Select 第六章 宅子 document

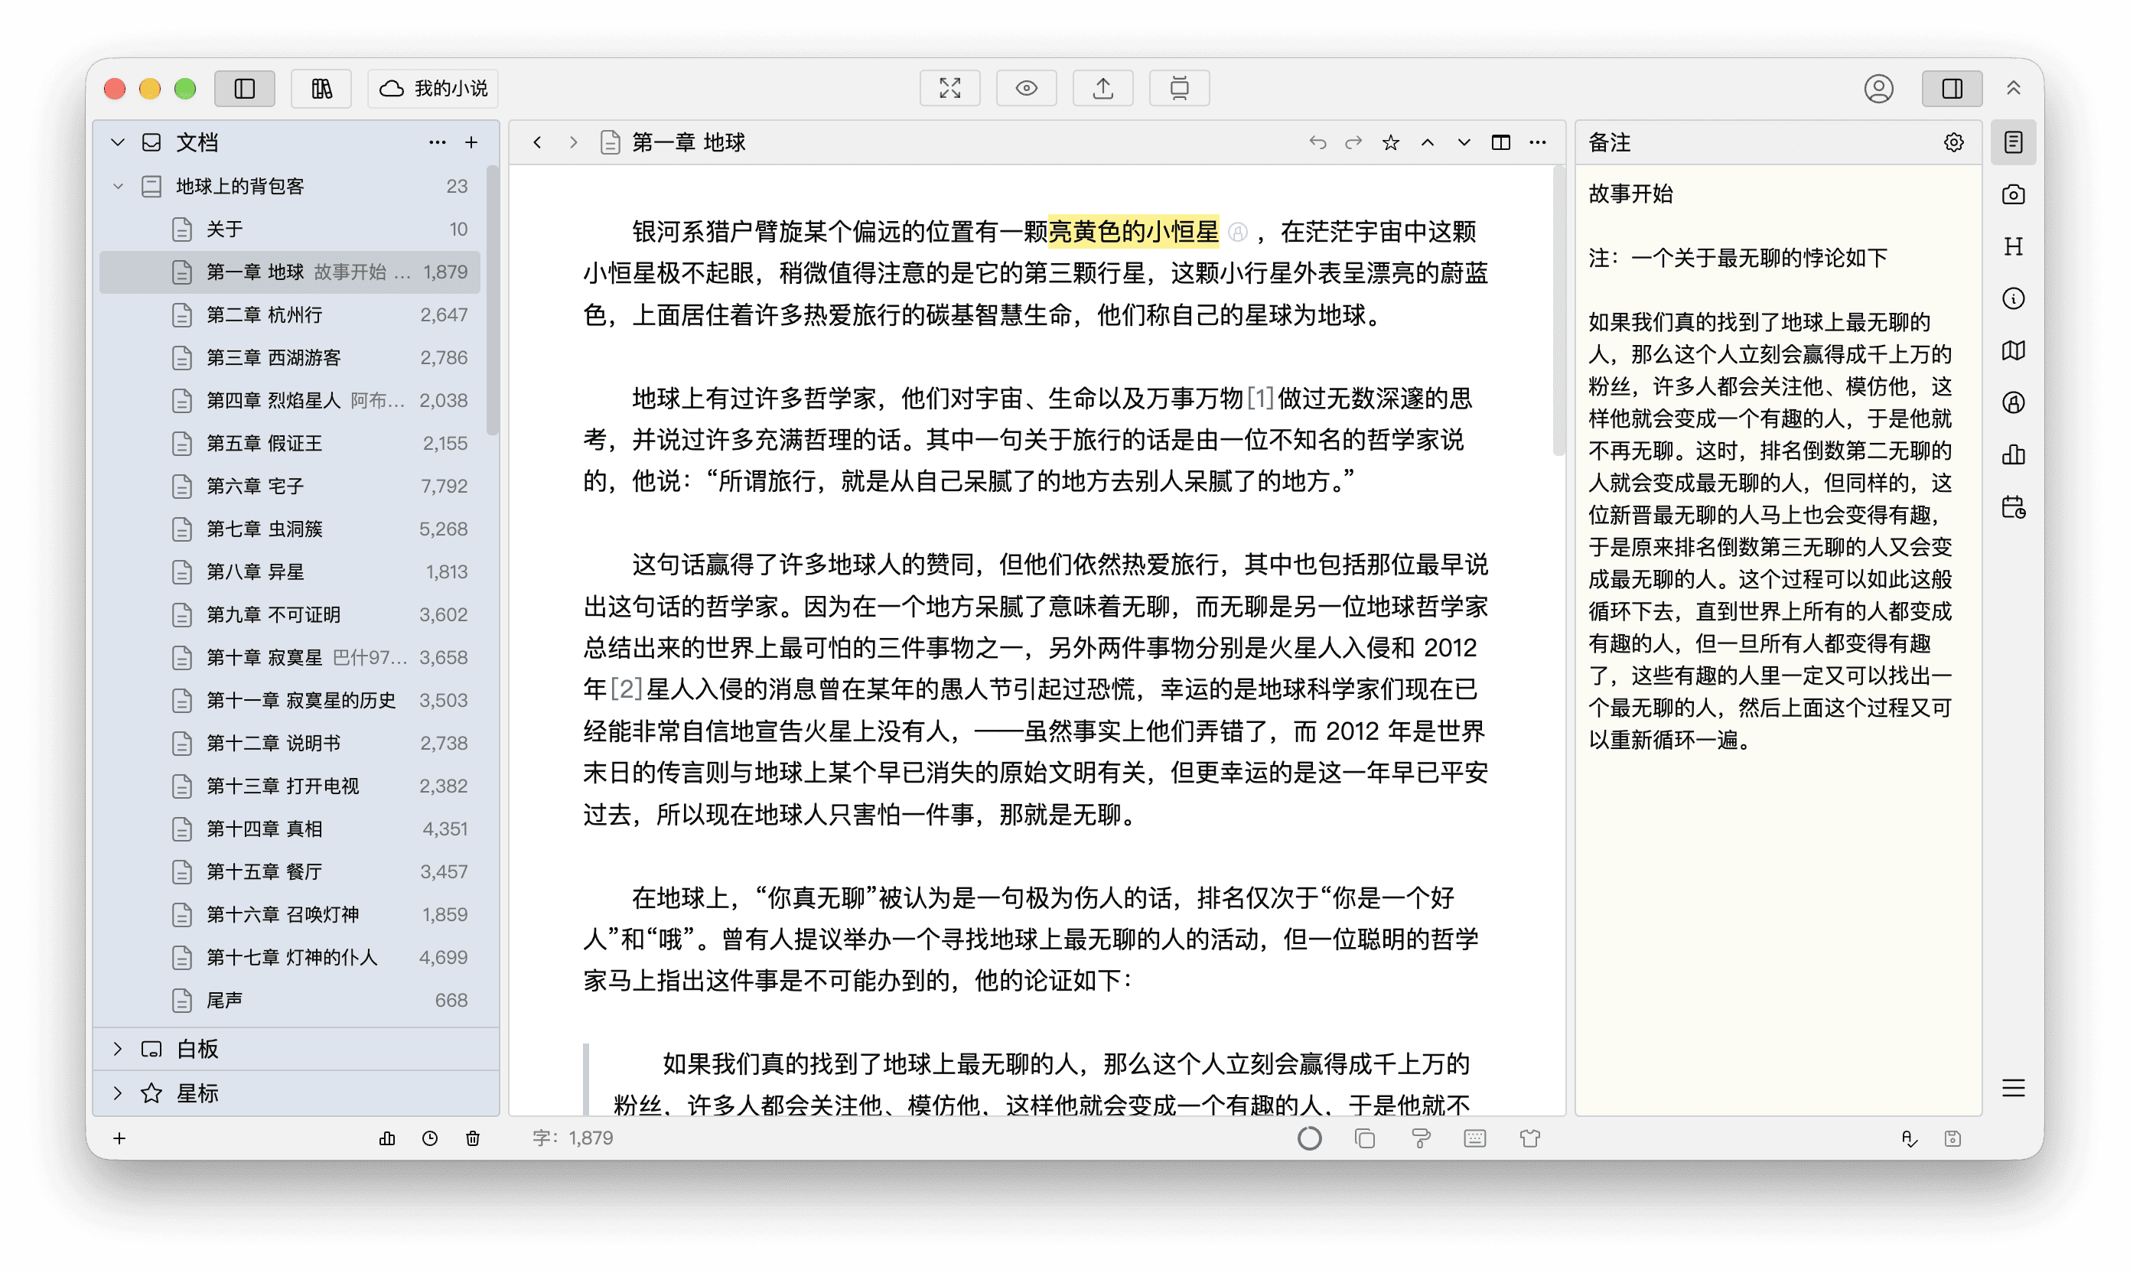coord(290,486)
